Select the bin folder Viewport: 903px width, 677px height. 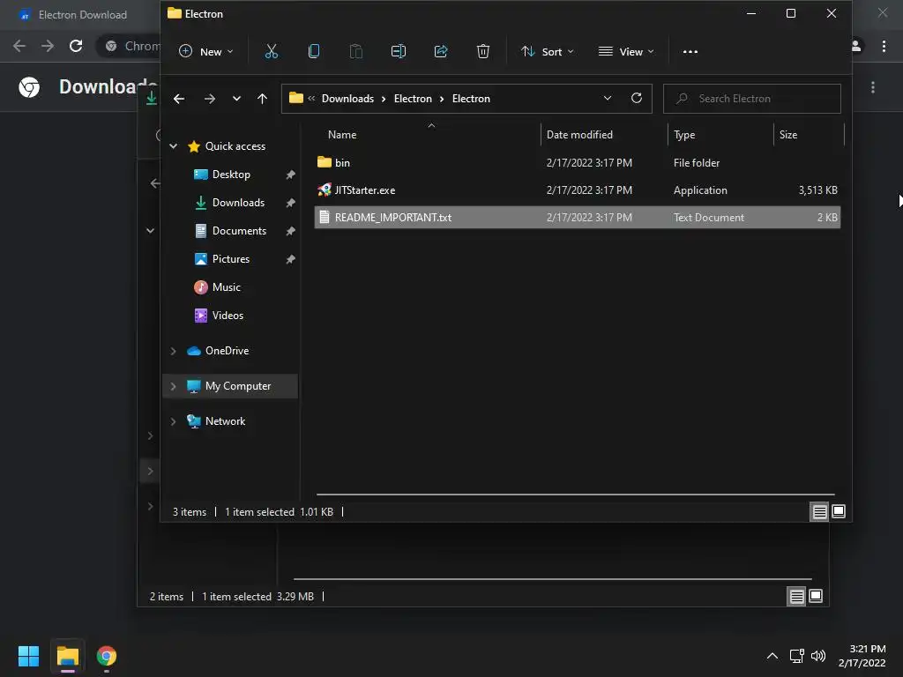point(577,163)
